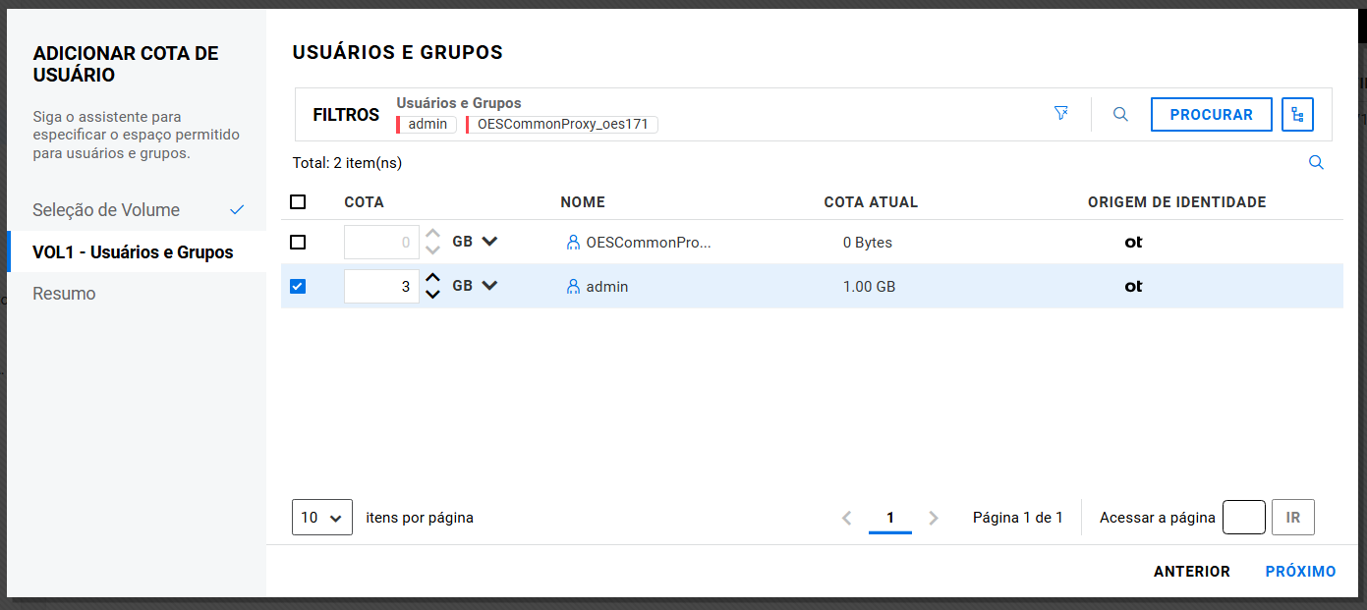Increase the admin quota using up arrow
Viewport: 1367px width, 610px height.
[432, 278]
